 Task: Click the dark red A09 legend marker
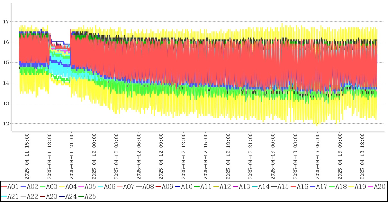tap(158, 187)
